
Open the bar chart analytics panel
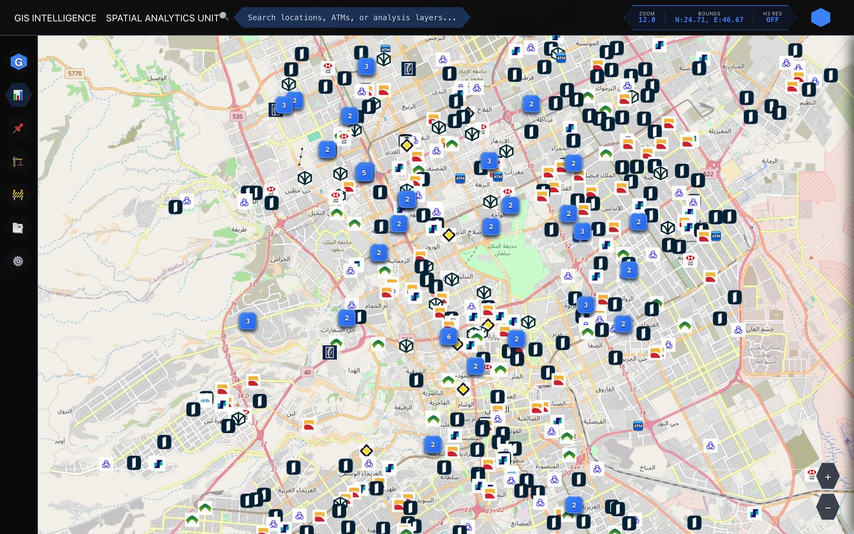(x=18, y=95)
